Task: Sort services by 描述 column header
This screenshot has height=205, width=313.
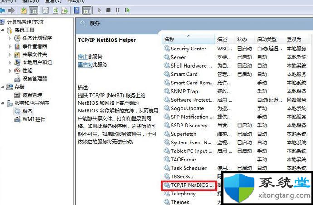Action: coord(225,39)
